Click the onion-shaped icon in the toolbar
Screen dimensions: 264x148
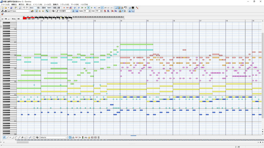tap(120, 11)
